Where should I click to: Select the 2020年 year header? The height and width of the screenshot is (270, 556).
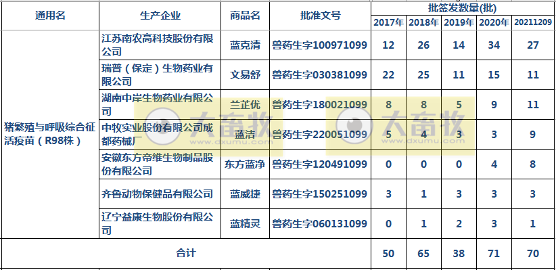[494, 23]
